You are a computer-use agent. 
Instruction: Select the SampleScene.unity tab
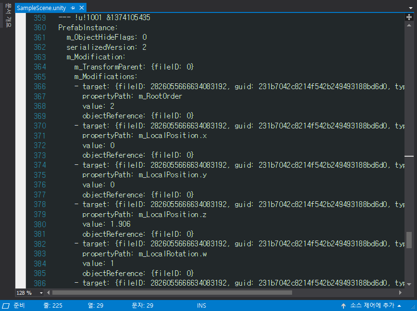coord(41,8)
